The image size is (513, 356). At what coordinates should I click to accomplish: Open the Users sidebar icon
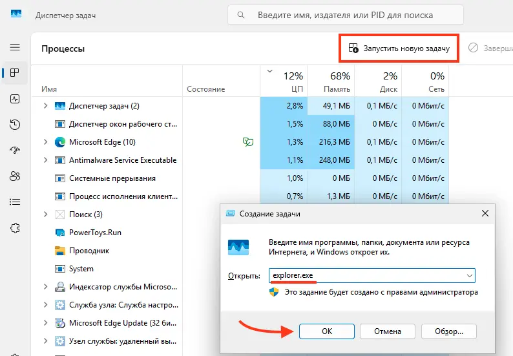(x=15, y=176)
